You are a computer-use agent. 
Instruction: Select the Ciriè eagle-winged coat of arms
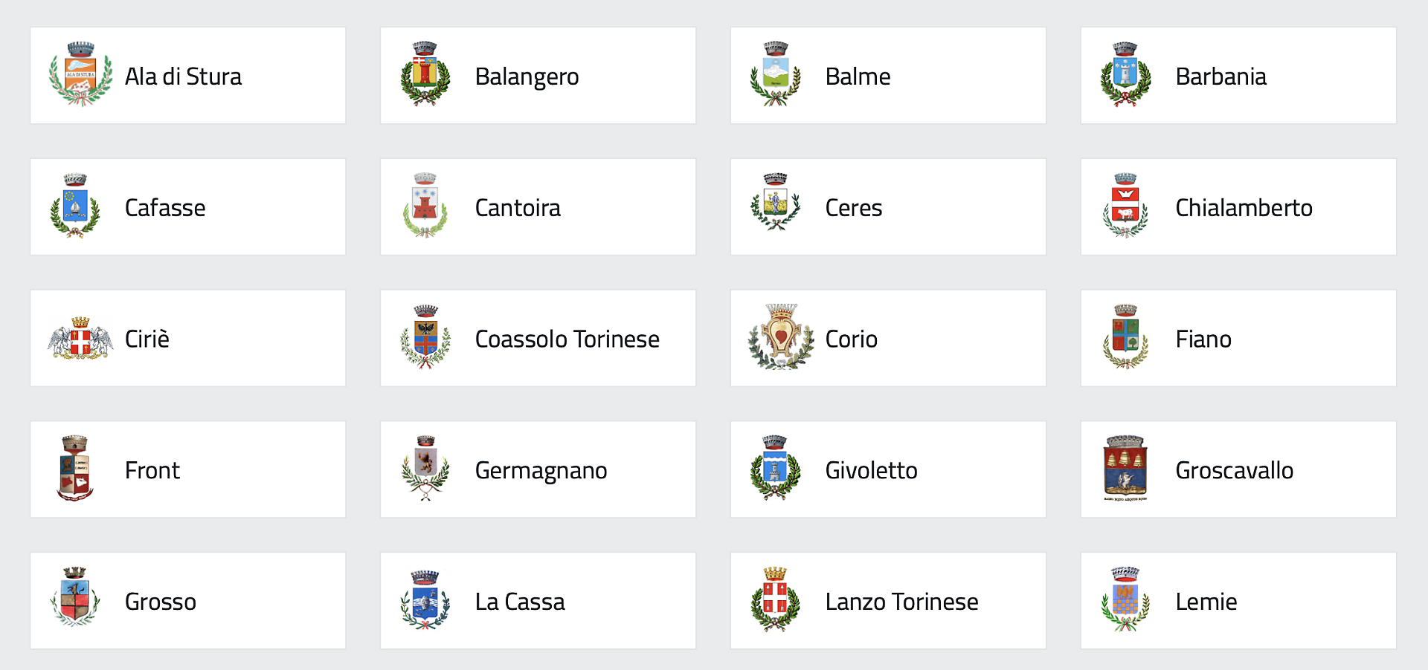coord(80,339)
